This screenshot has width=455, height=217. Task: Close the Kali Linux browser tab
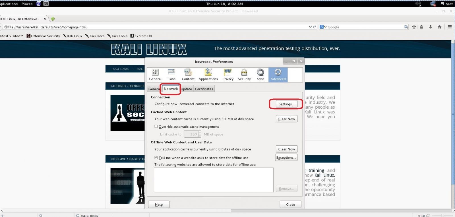pyautogui.click(x=45, y=19)
